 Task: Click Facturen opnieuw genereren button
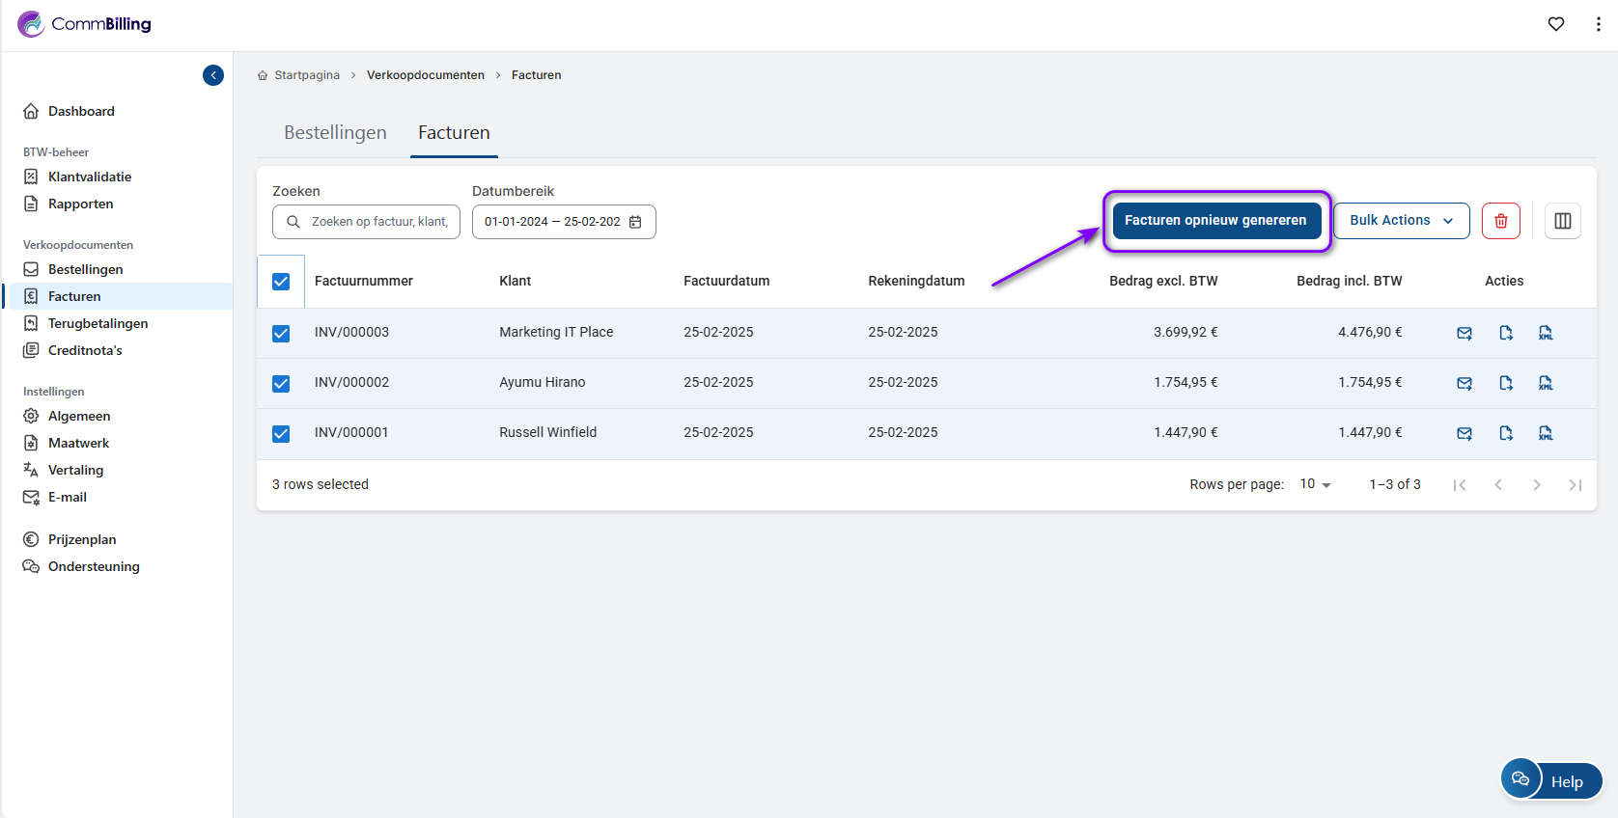(1215, 221)
